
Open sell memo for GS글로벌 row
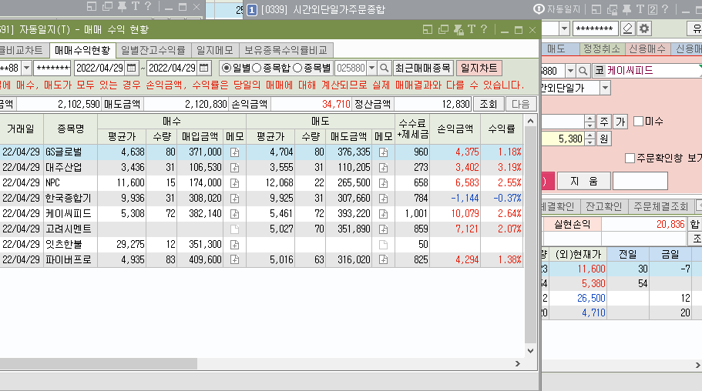tap(383, 152)
